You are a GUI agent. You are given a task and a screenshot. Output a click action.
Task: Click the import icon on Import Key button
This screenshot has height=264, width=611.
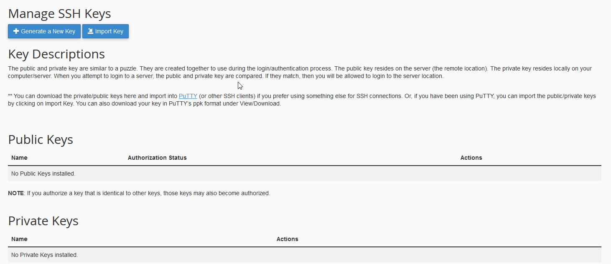(x=90, y=31)
